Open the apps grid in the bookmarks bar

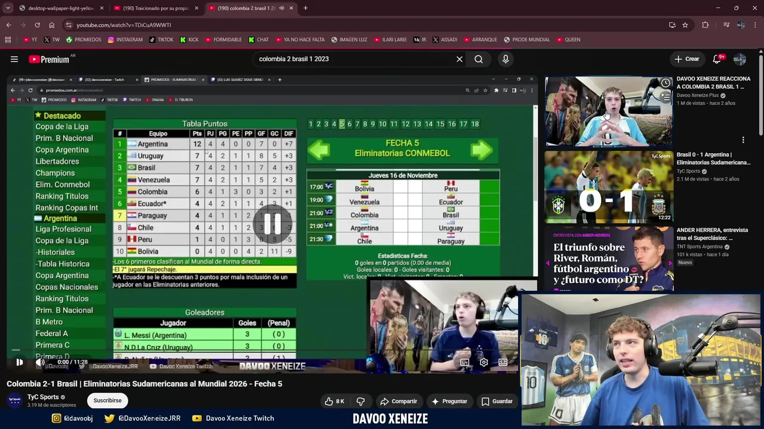pos(8,40)
